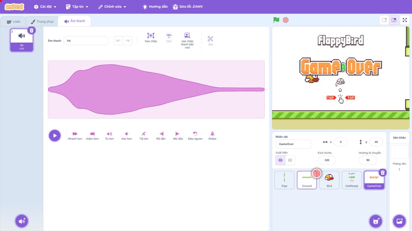Open the choose backdrop menu button

click(399, 221)
